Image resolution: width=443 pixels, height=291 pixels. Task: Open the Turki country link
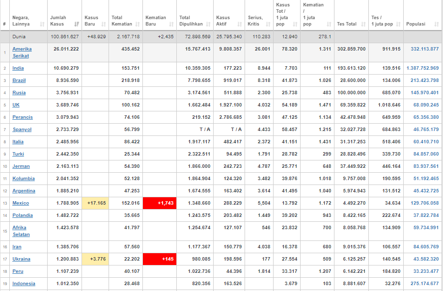coord(18,154)
